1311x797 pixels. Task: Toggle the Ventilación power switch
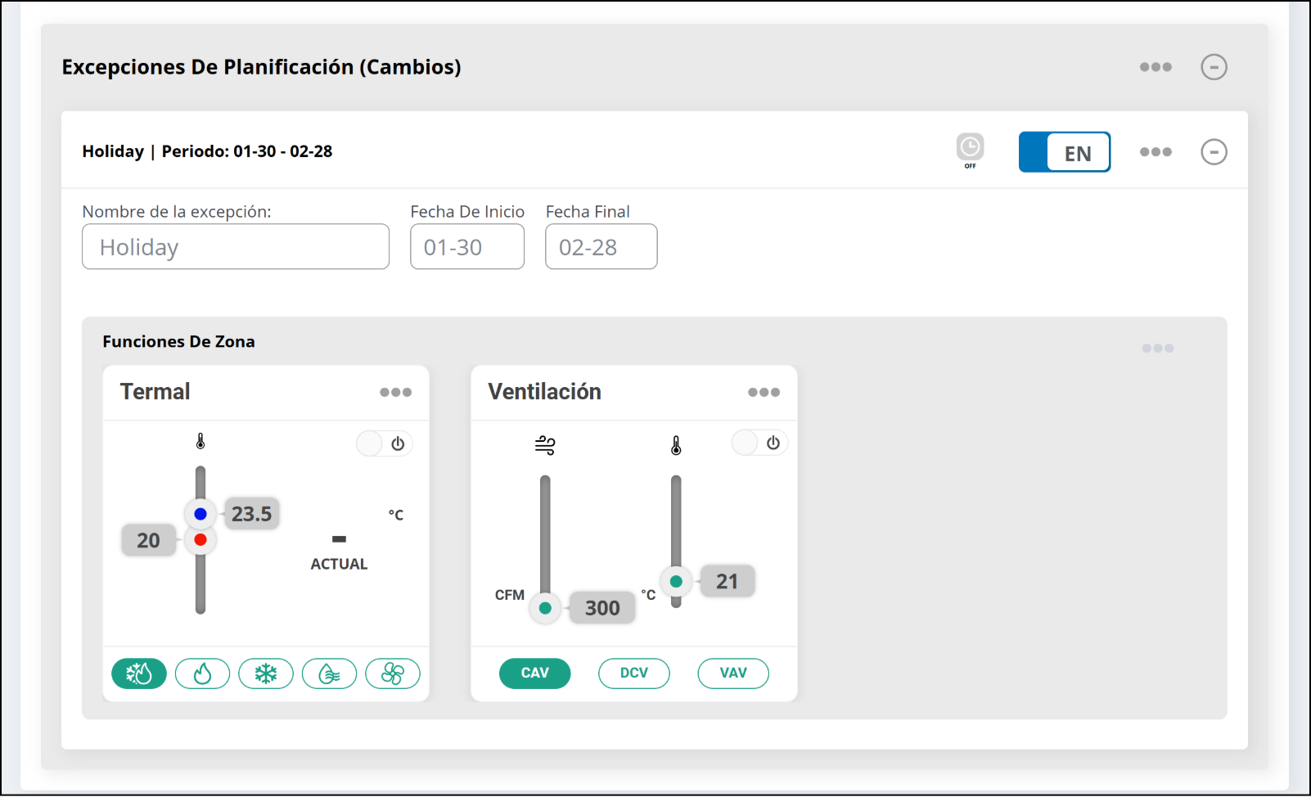pyautogui.click(x=759, y=443)
